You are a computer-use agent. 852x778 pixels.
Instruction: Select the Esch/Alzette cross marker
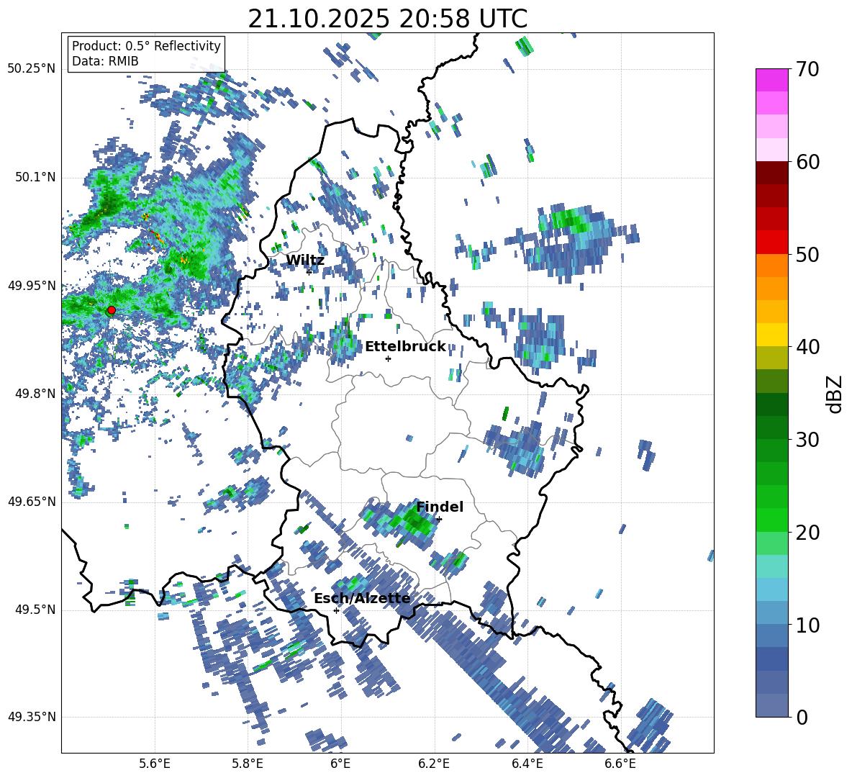pos(336,610)
